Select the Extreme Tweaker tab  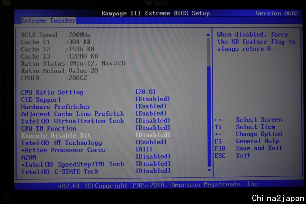coord(48,20)
